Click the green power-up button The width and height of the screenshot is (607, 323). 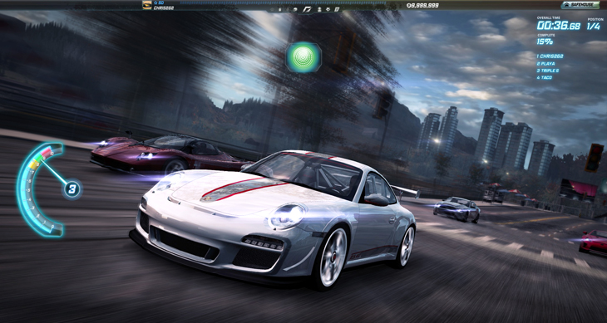point(303,57)
